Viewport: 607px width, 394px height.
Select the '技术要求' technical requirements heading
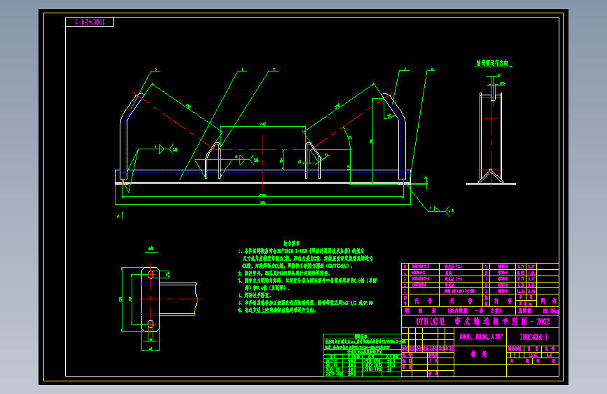pos(291,243)
